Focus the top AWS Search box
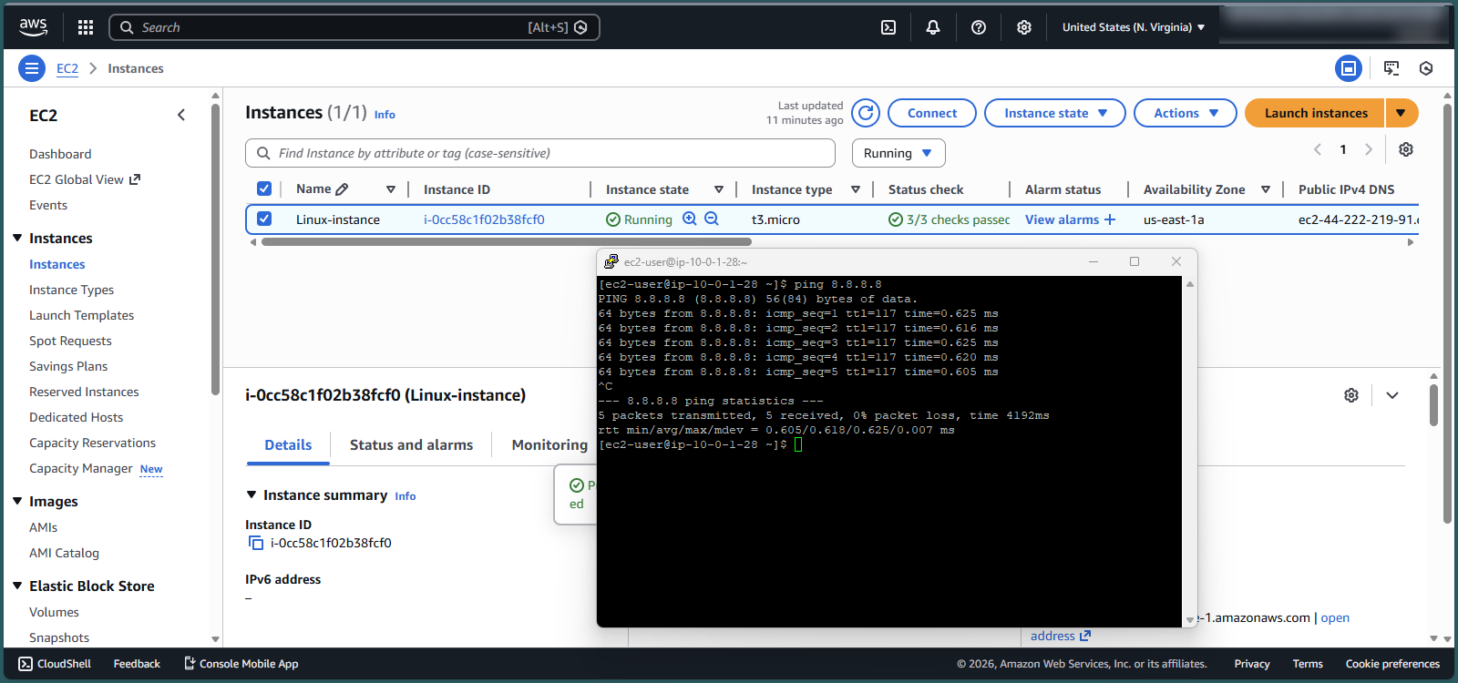Screen dimensions: 1458x683 pos(354,27)
